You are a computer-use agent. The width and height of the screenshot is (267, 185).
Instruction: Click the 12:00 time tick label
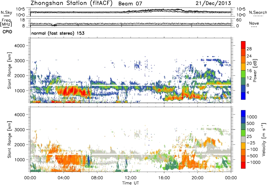click(x=130, y=178)
